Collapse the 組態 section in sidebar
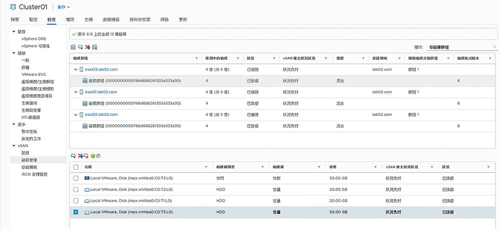The image size is (500, 229). (x=13, y=53)
